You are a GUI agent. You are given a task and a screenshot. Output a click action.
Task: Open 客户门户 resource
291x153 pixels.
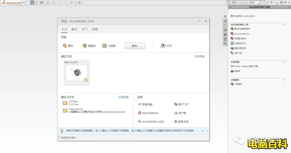[x=181, y=104]
